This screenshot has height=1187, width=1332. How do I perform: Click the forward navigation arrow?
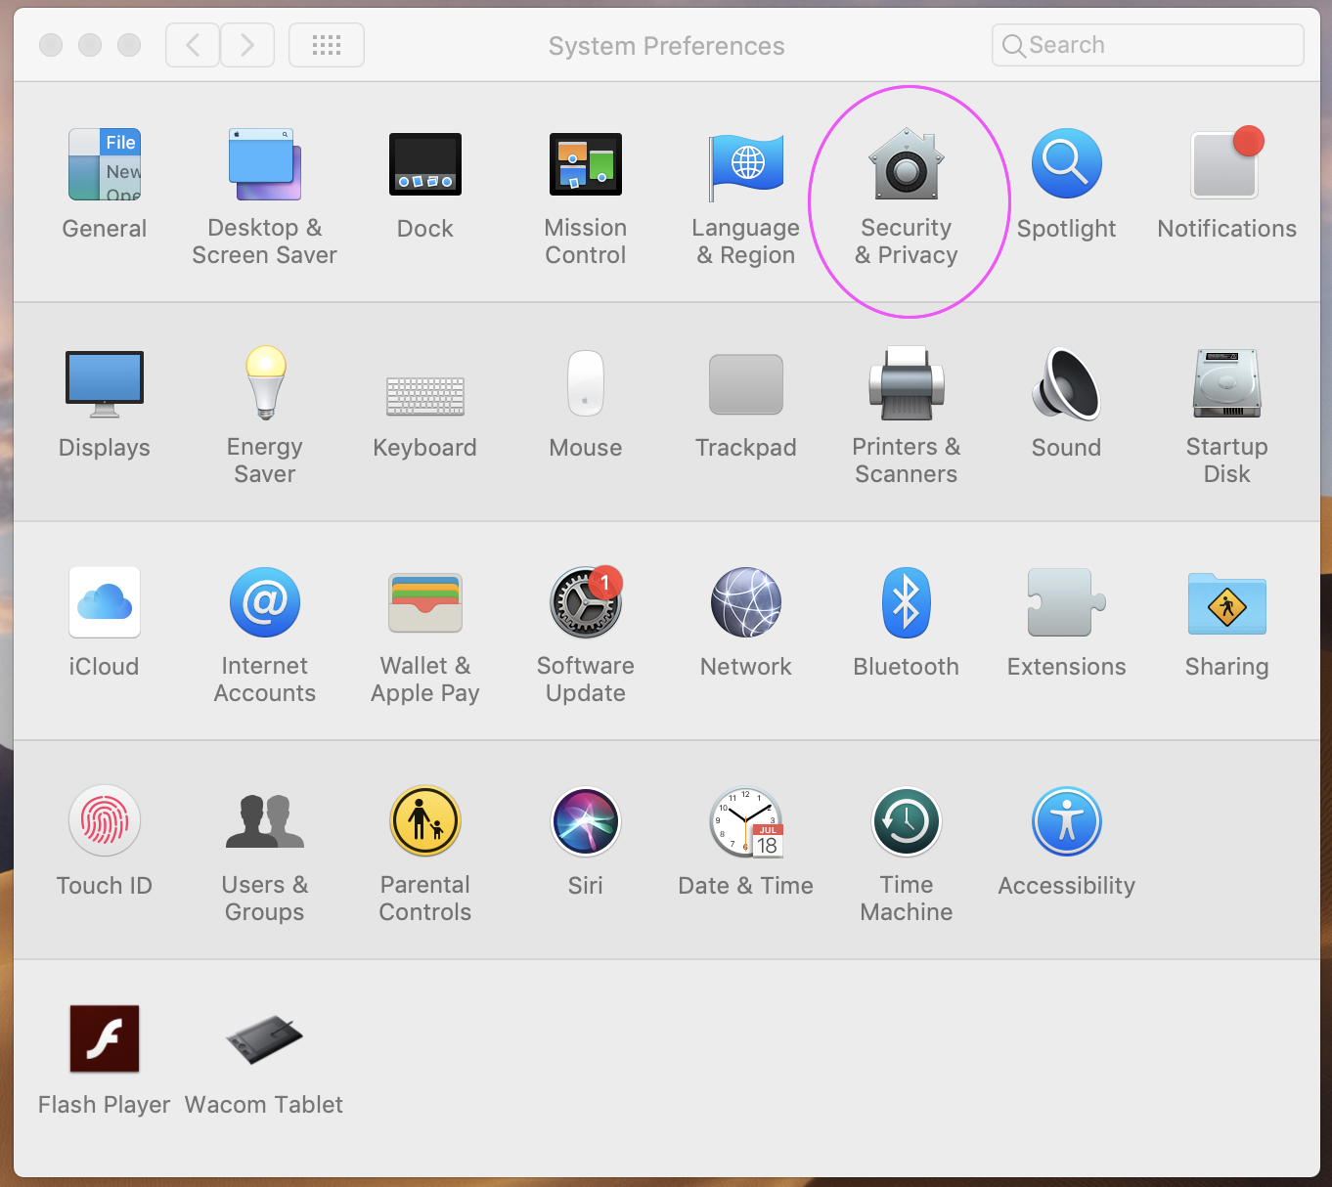(247, 45)
